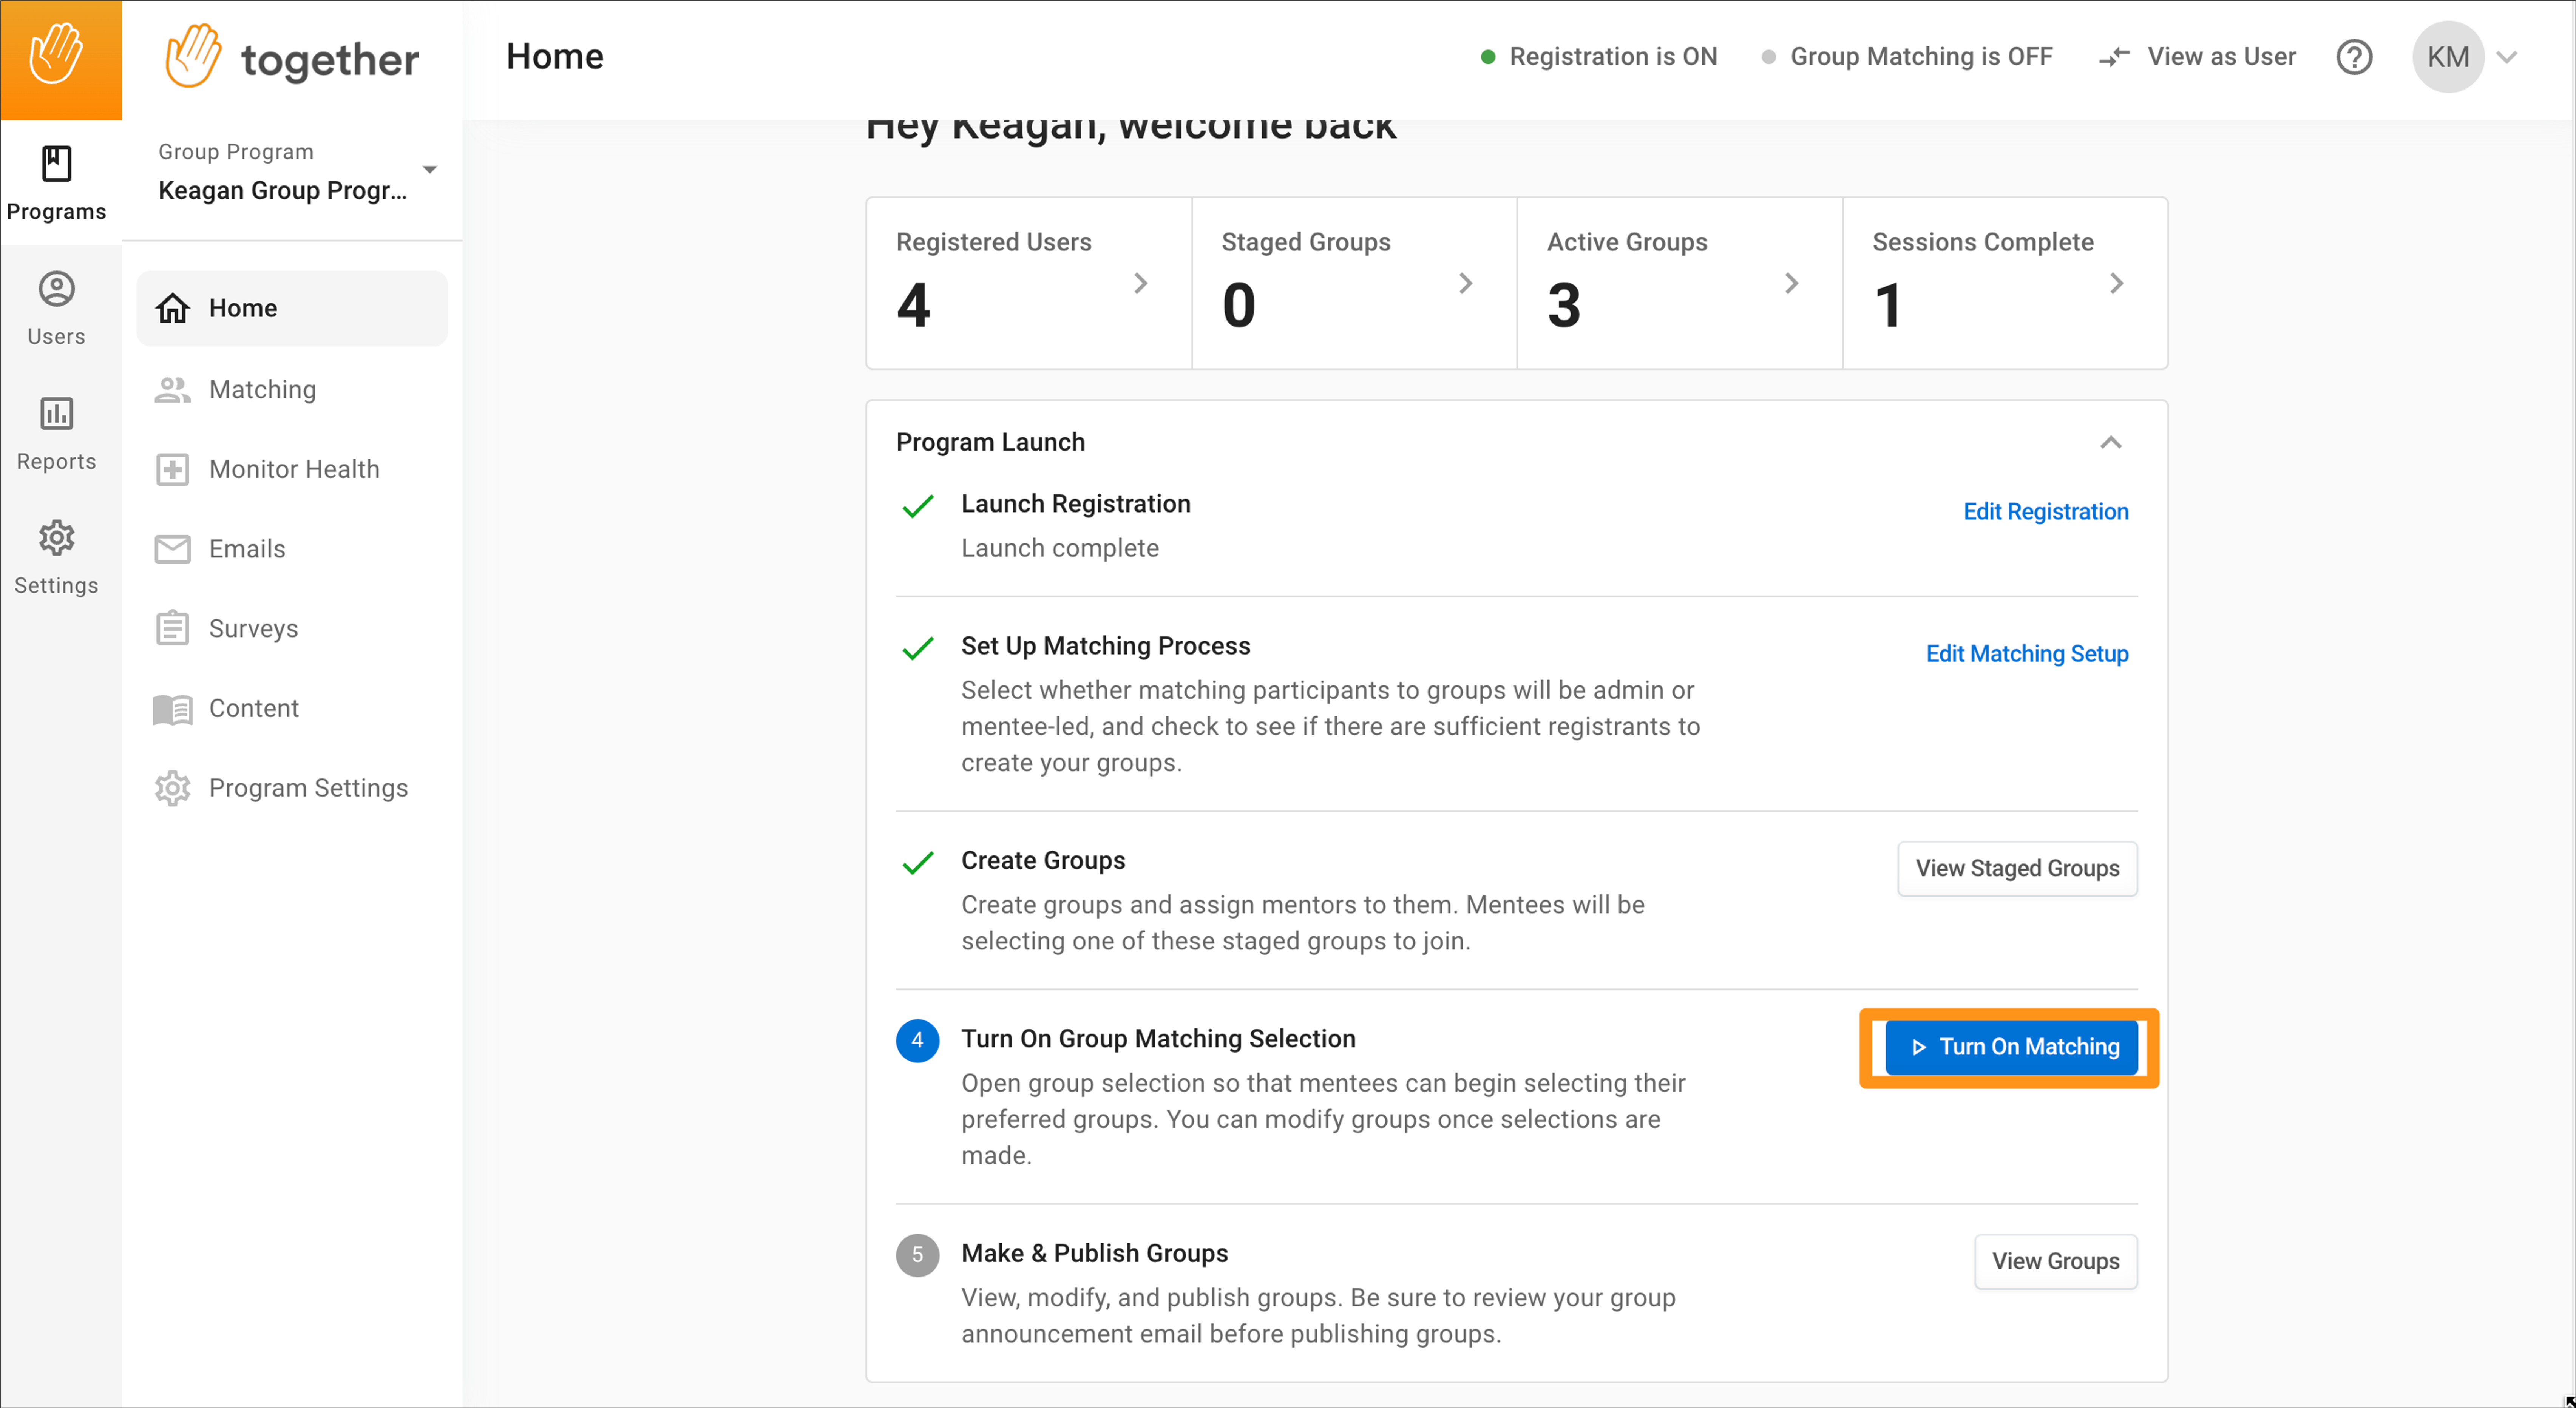Open the Programs section in left rail

(56, 184)
